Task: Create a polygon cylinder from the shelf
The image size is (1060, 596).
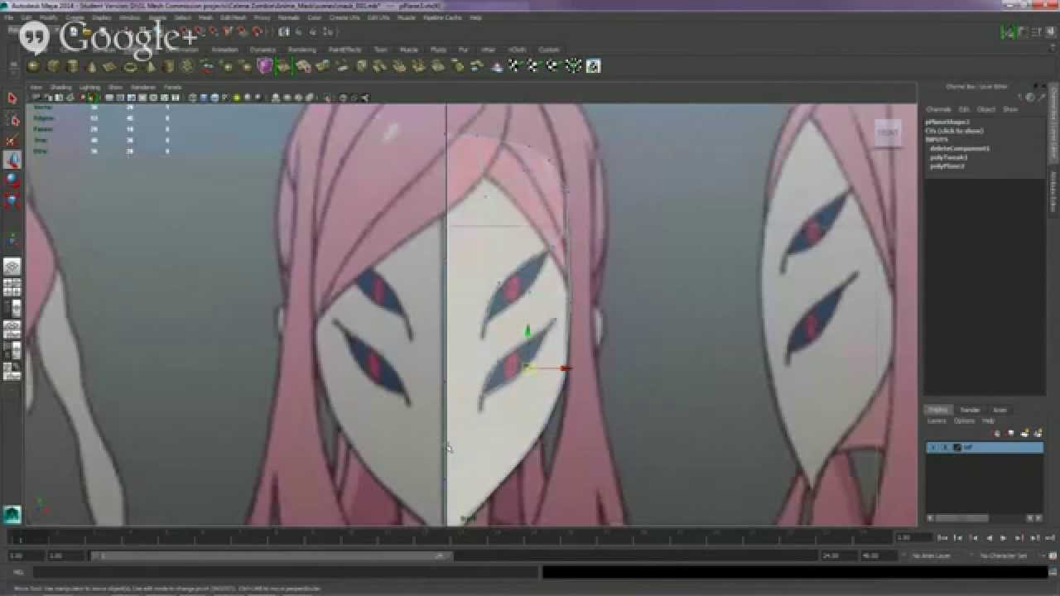Action: point(72,66)
